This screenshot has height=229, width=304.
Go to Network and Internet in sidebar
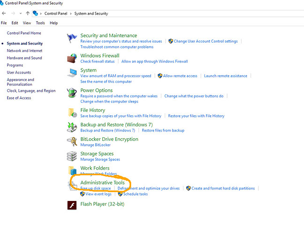pyautogui.click(x=24, y=51)
